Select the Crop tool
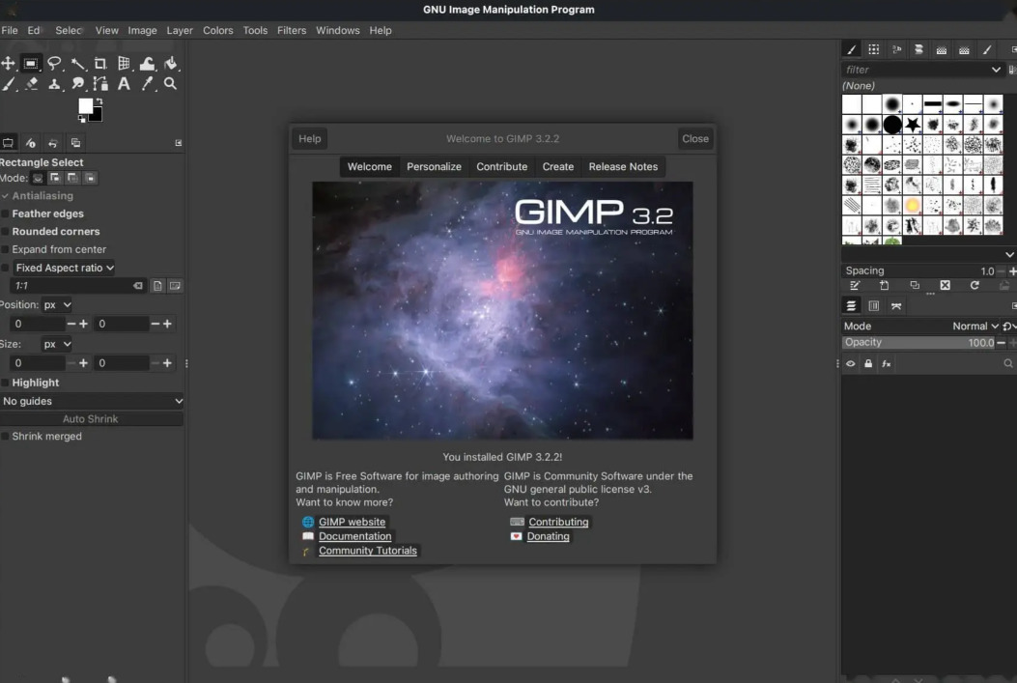Screen dimensions: 1017x683 tap(100, 63)
